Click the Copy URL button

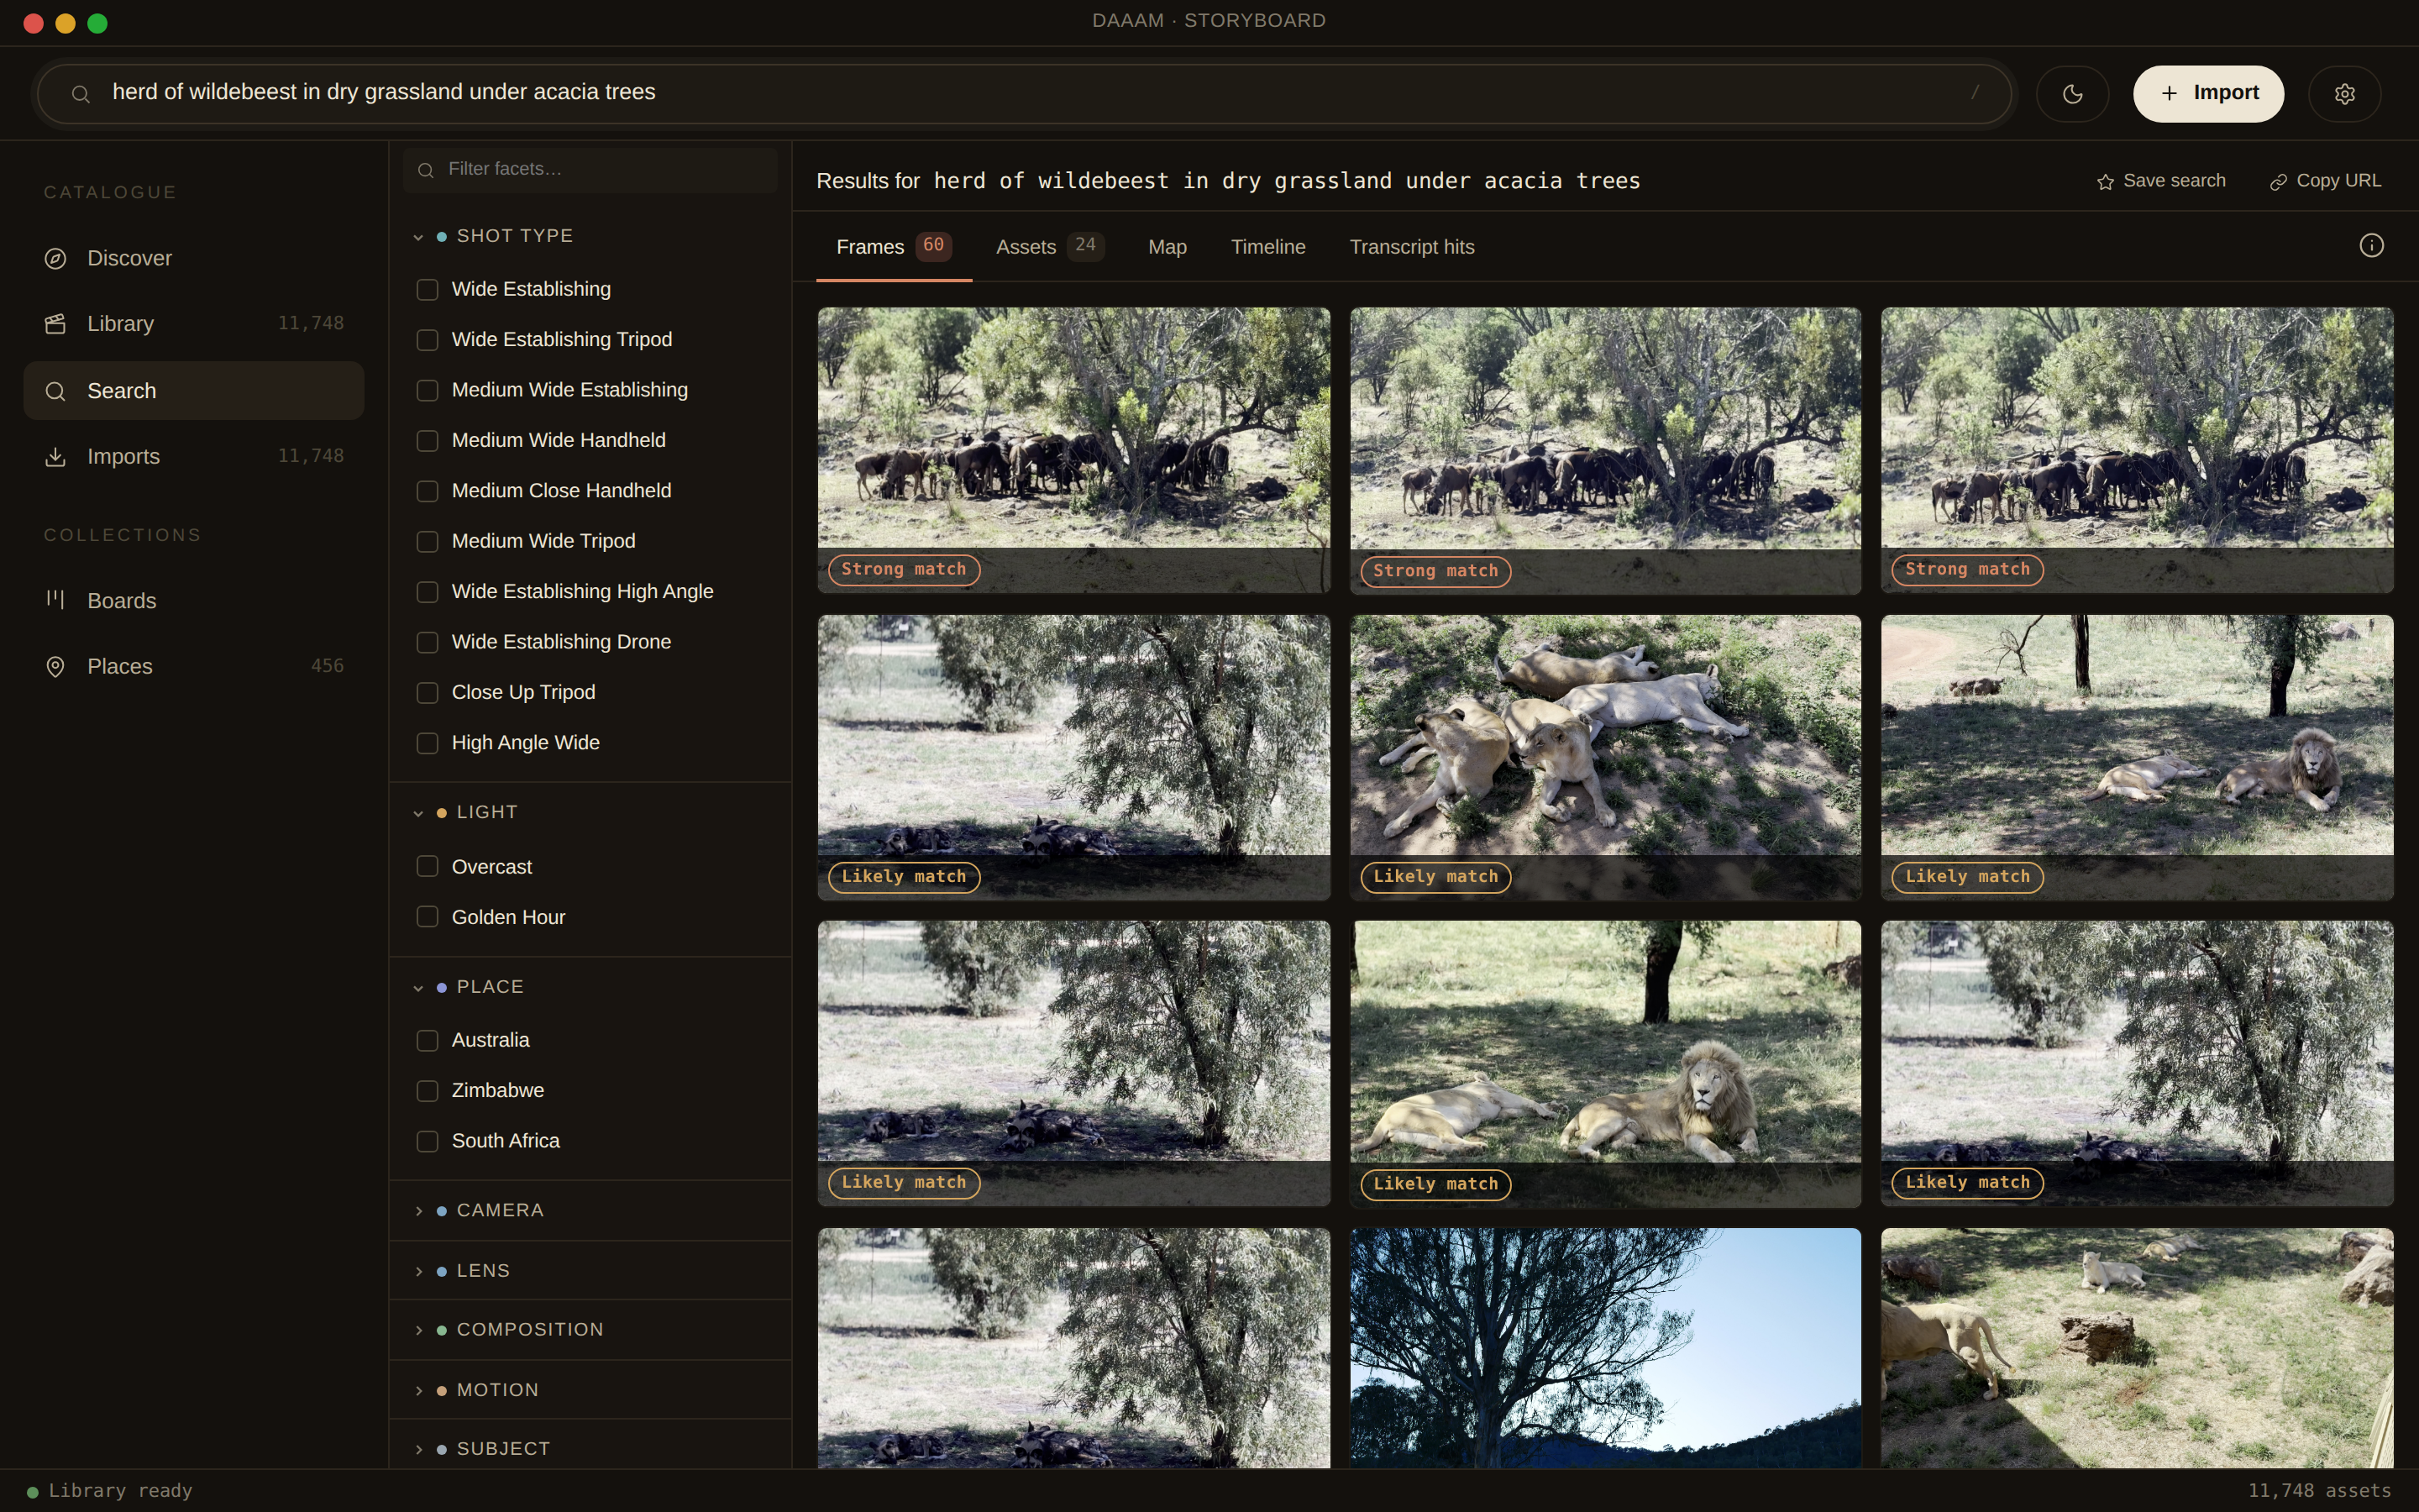point(2325,181)
